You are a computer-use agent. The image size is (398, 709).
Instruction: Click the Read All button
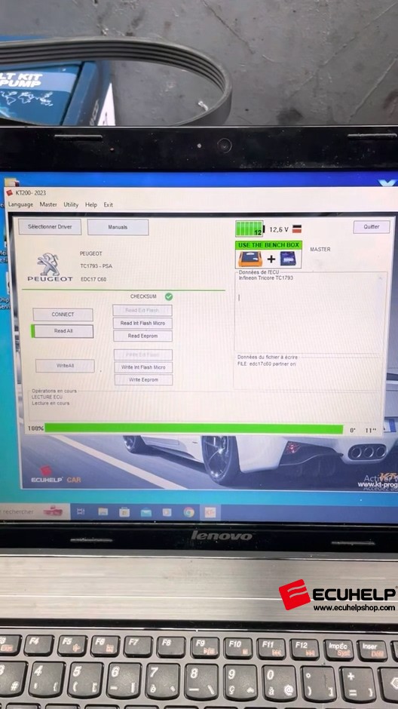tap(63, 331)
